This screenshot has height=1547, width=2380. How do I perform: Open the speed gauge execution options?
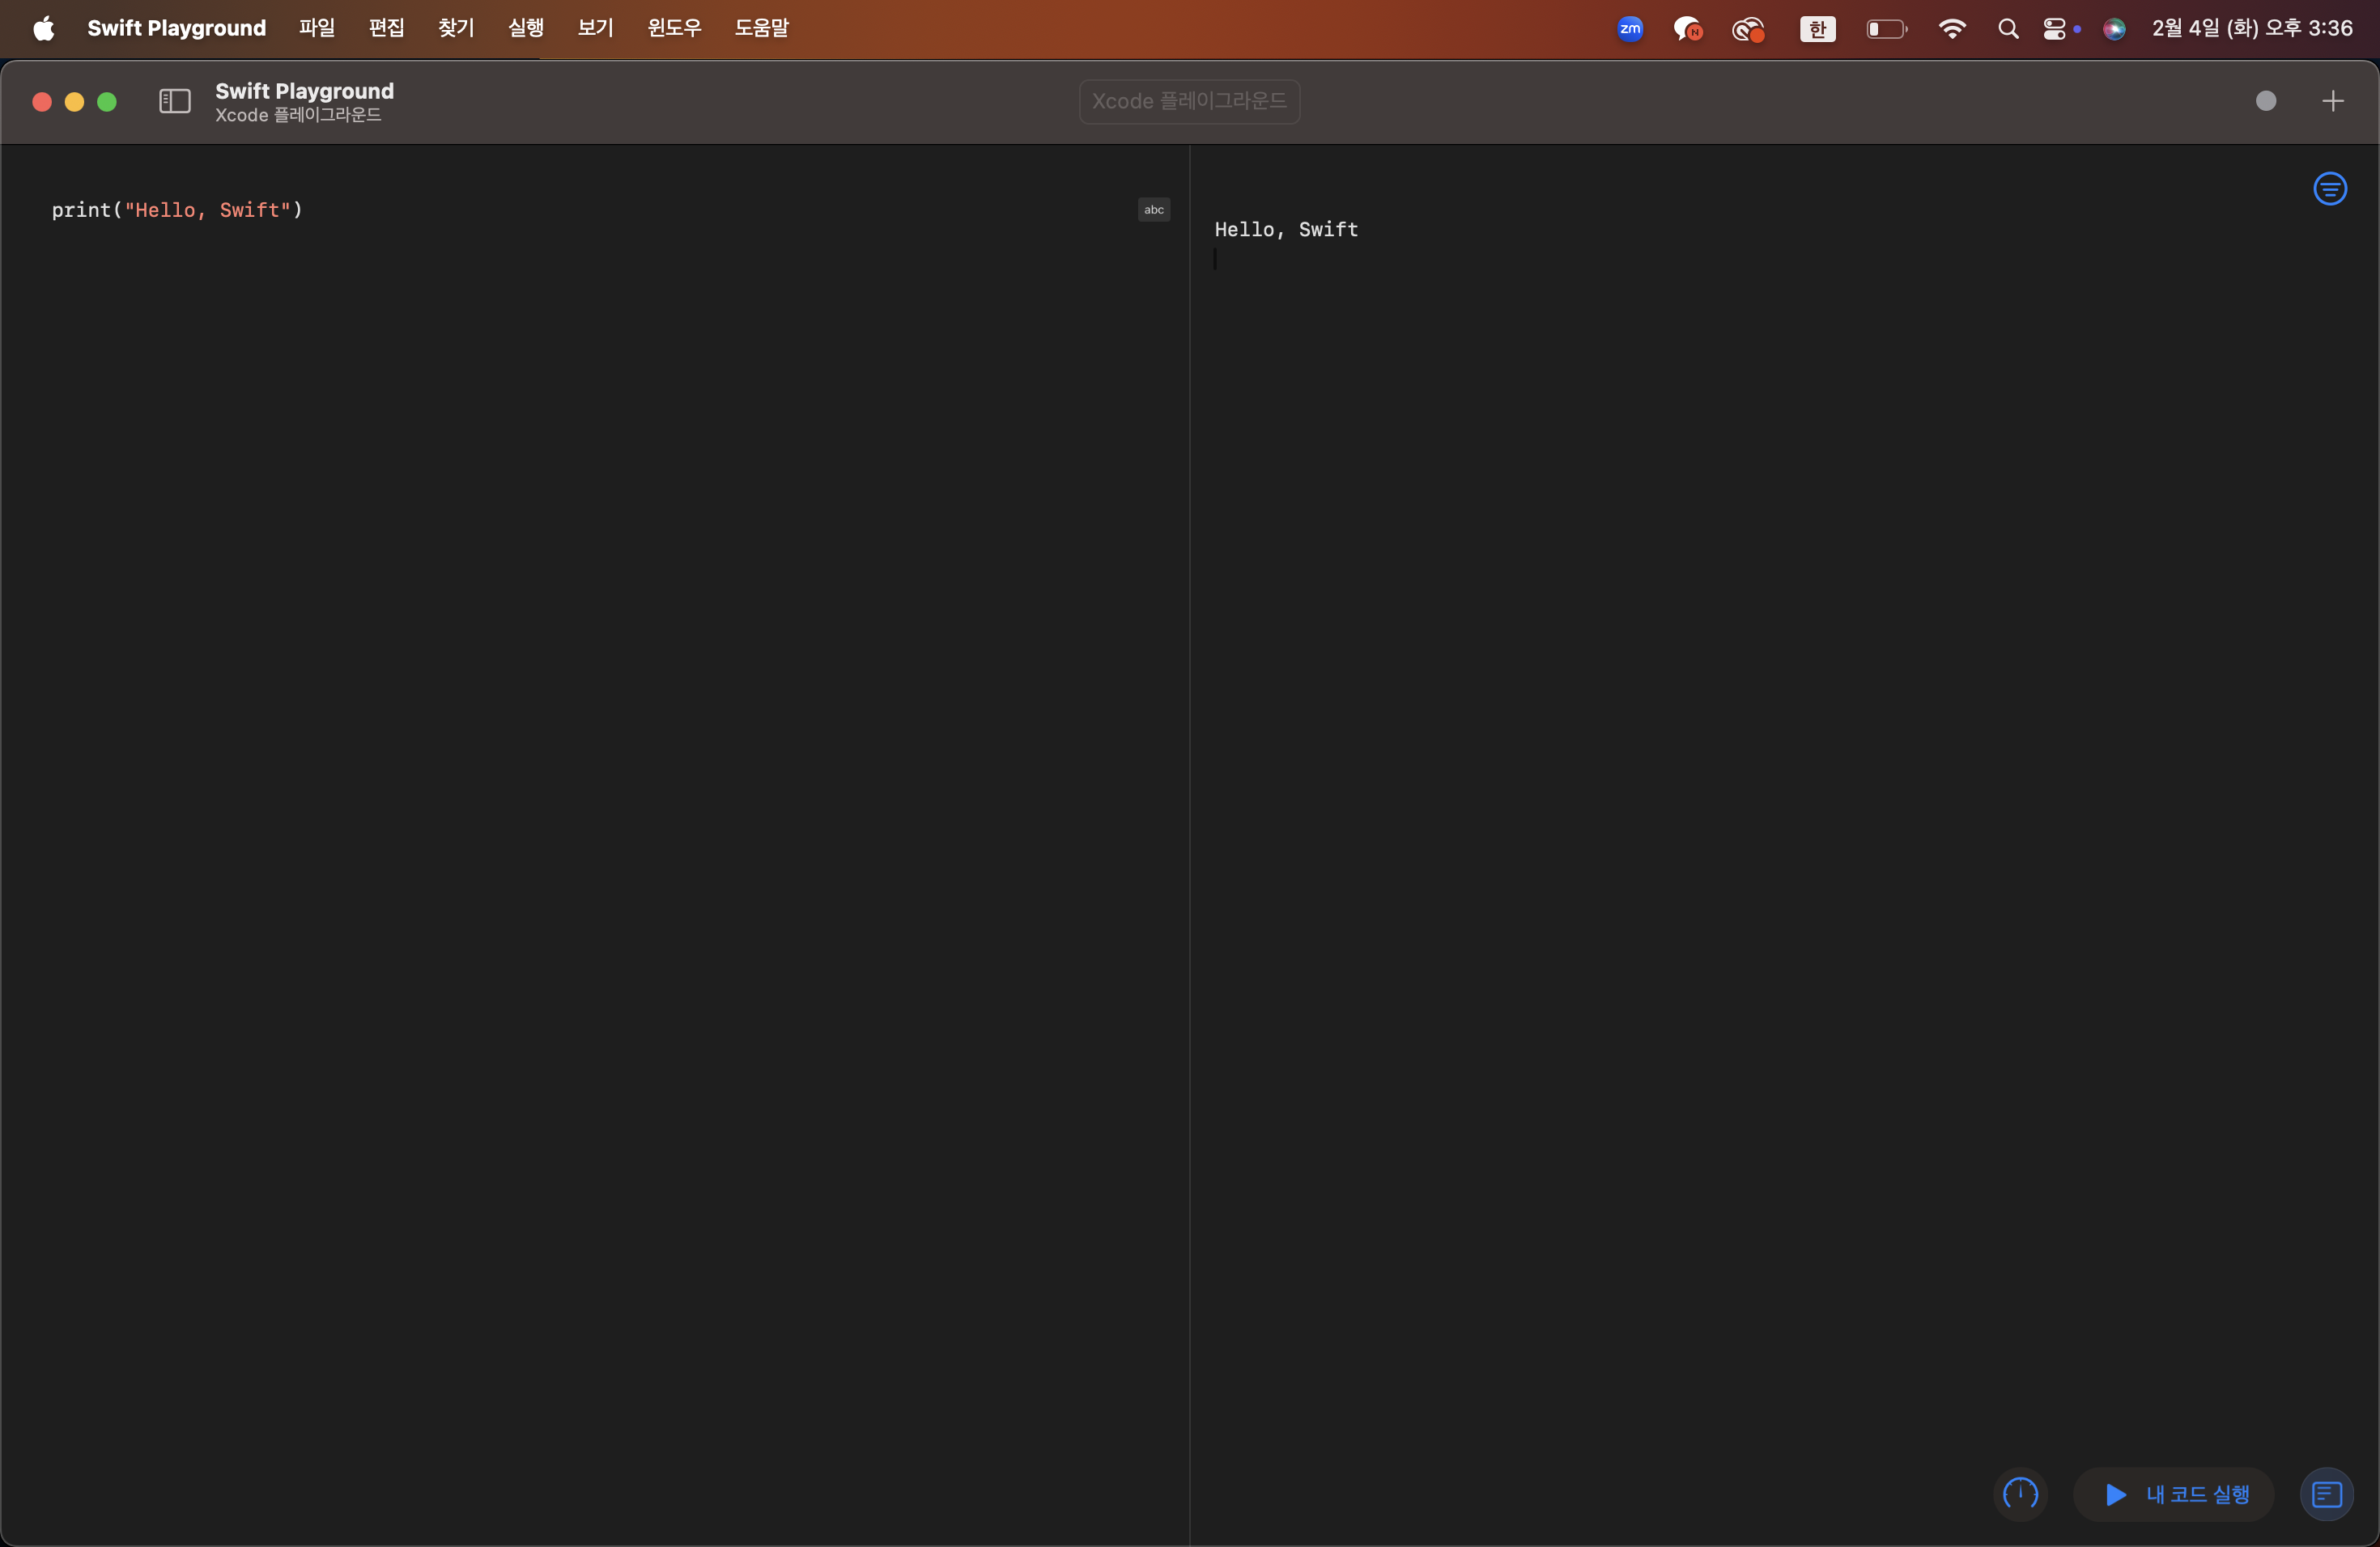(x=2021, y=1494)
